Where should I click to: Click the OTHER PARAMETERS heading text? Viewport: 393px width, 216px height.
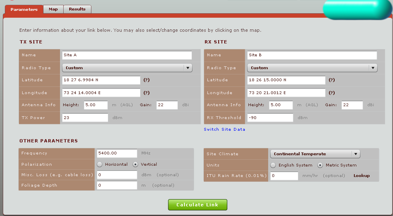(x=49, y=141)
